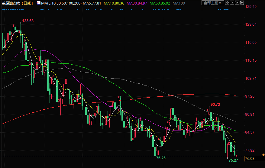
Task: Click the playback icon in top toolbar
Action: [x=237, y=3]
